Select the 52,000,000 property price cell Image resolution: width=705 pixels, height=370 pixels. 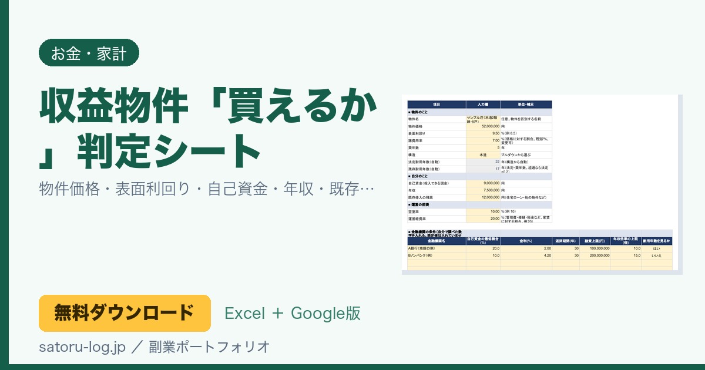[483, 126]
